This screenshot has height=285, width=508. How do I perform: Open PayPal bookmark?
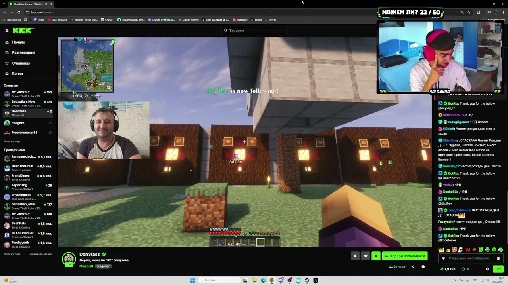[270, 20]
